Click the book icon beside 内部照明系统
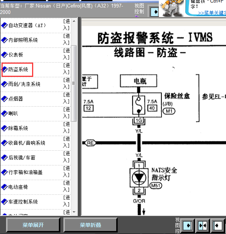The image size is (226, 234). pos(4,40)
